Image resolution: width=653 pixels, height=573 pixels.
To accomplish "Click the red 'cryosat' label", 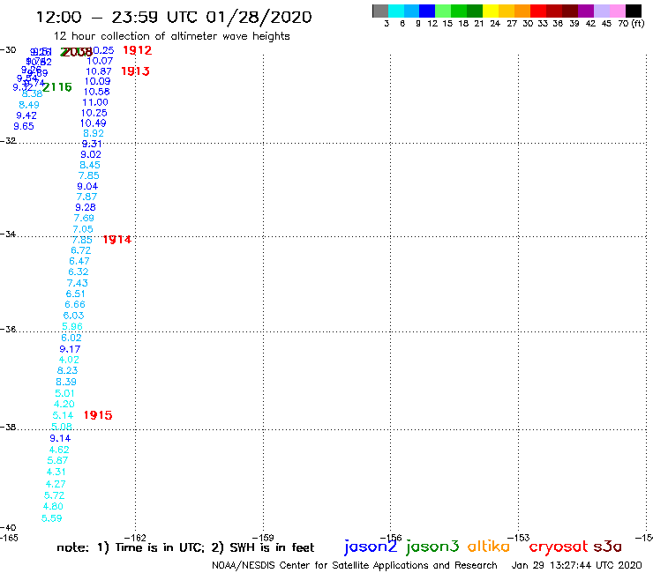I will pos(558,547).
